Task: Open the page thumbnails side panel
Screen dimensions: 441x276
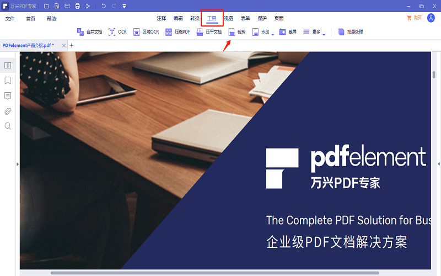Action: point(8,66)
